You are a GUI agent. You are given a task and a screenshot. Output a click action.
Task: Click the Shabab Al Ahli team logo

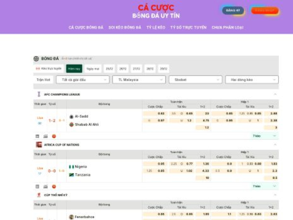click(x=71, y=125)
